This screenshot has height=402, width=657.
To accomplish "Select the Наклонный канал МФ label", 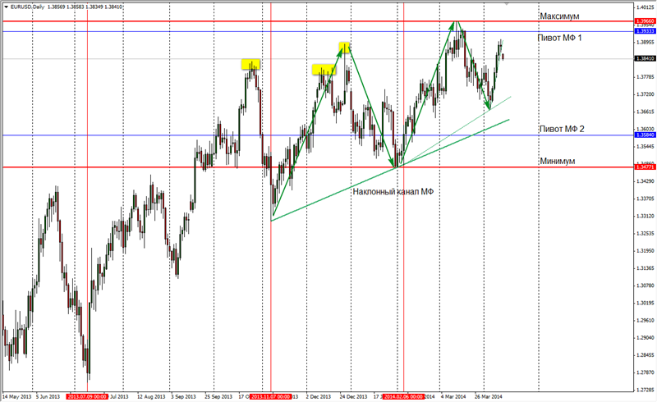I will (x=393, y=192).
